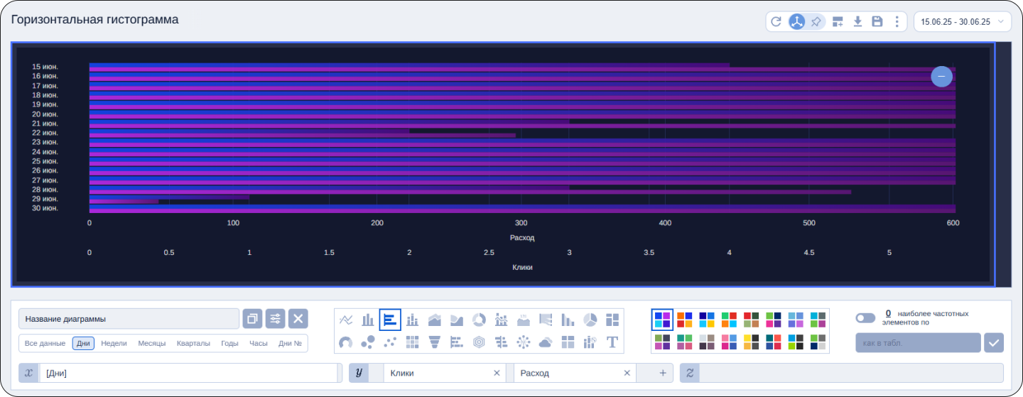Image resolution: width=1023 pixels, height=397 pixels.
Task: Select the word cloud chart icon
Action: click(x=546, y=342)
